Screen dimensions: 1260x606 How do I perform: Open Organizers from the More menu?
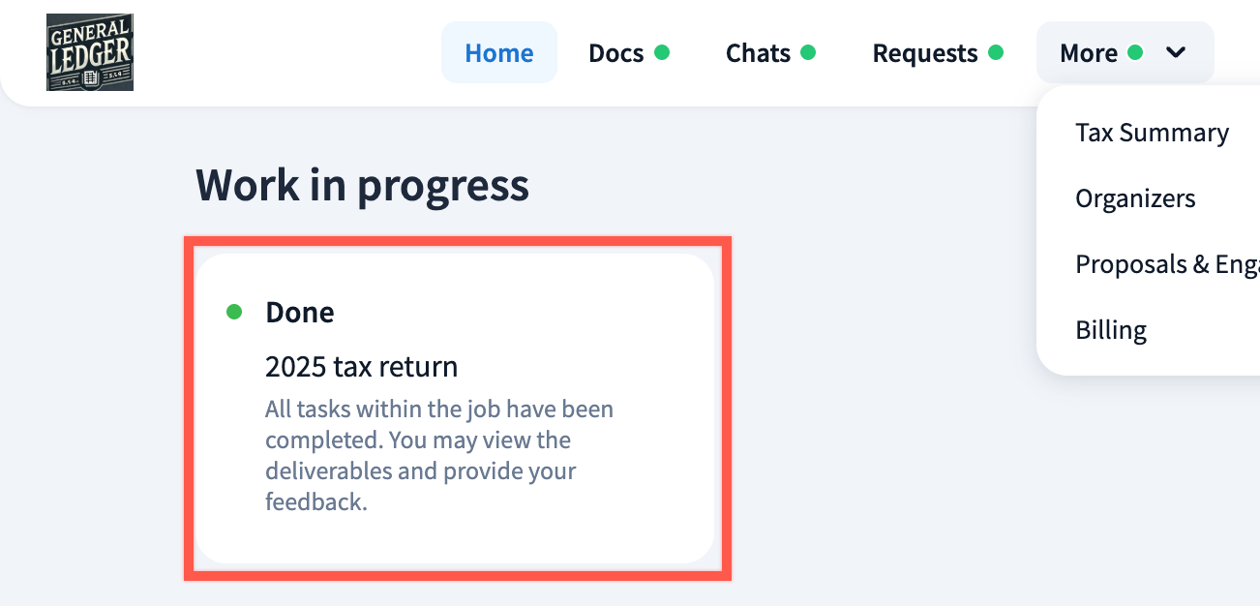click(1135, 198)
